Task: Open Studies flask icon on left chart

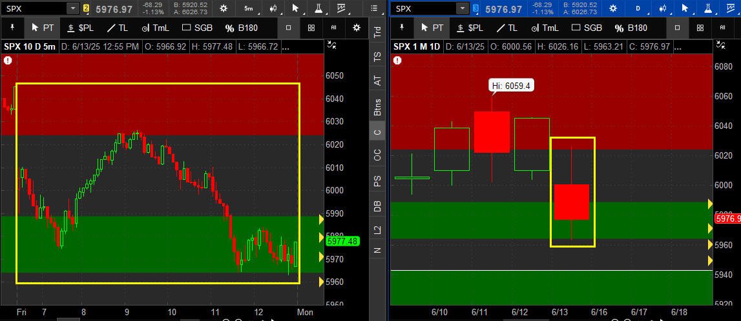Action: (x=319, y=8)
